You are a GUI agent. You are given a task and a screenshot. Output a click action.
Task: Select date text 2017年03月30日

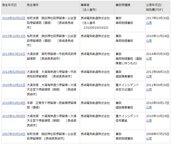(158, 18)
